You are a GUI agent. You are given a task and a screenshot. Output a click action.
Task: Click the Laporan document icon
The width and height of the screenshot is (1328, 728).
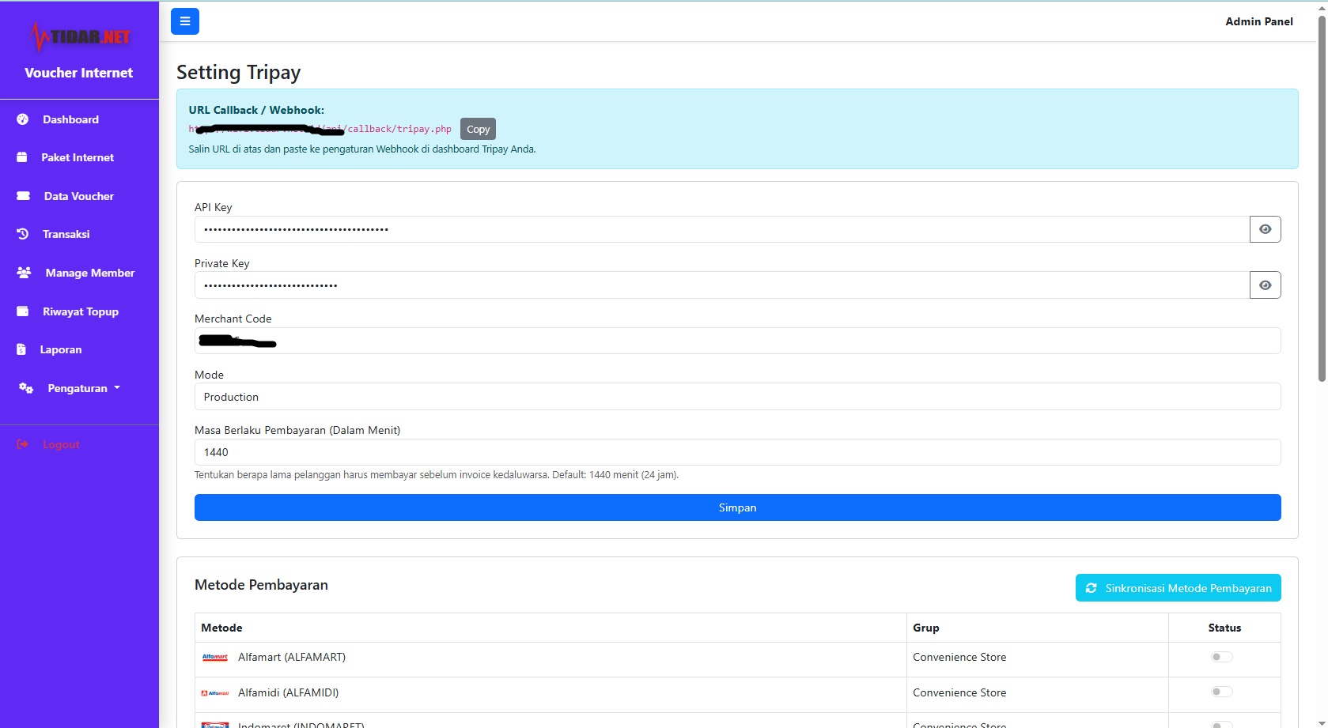point(21,349)
